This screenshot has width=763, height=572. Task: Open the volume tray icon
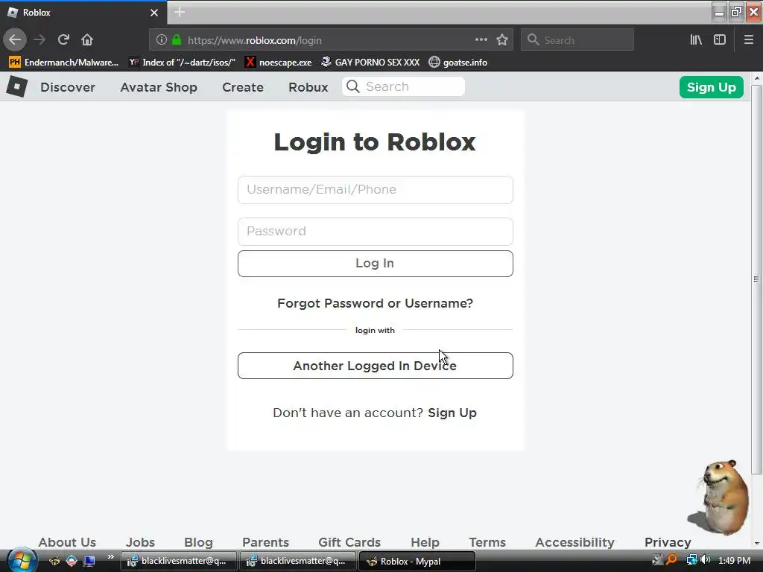(x=705, y=560)
